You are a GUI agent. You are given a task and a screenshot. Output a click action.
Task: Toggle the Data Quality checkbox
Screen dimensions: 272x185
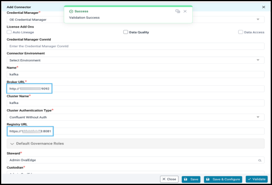click(x=126, y=32)
